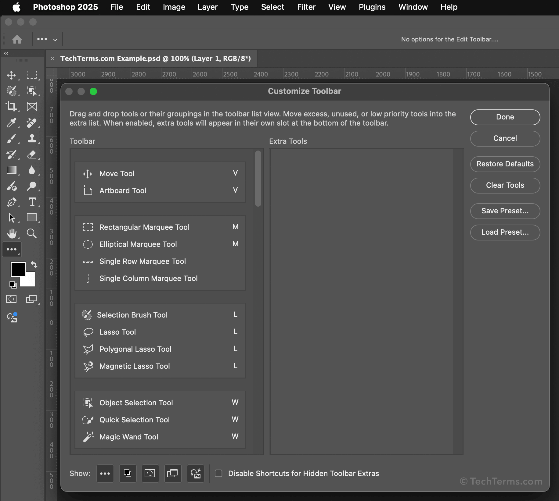Screen dimensions: 559x501
Task: Open the Photoshop 2025 application menu
Action: tap(65, 7)
